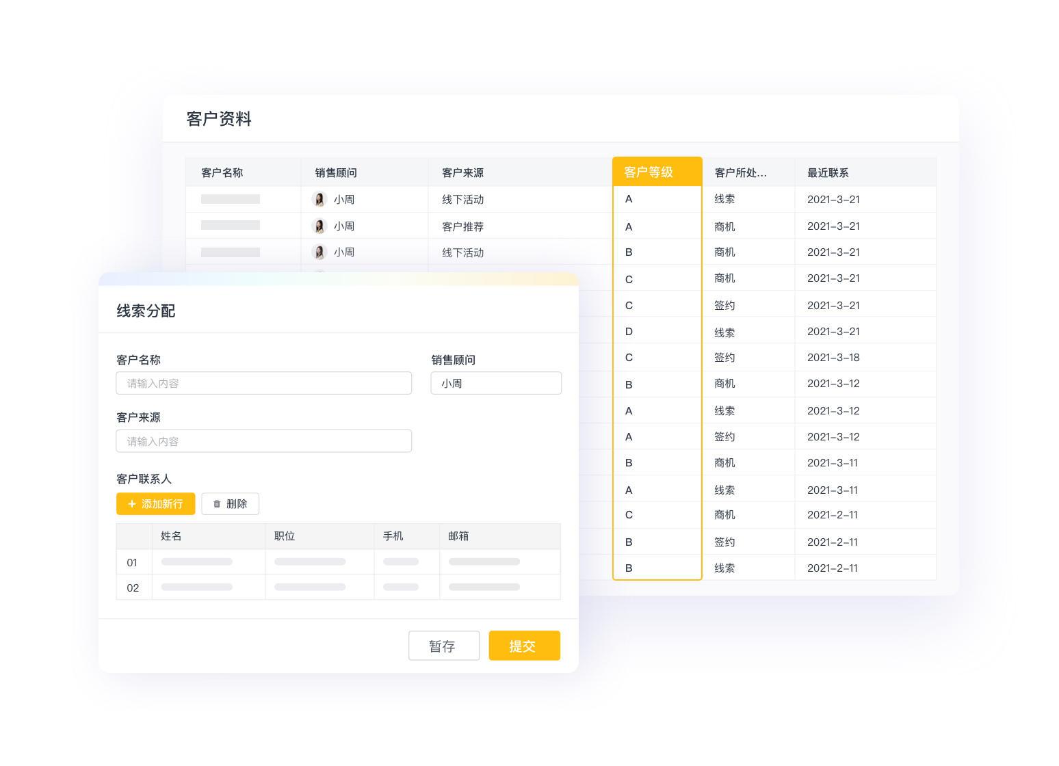The image size is (1059, 766).
Task: Click the 客户所处... column header
Action: tap(749, 172)
